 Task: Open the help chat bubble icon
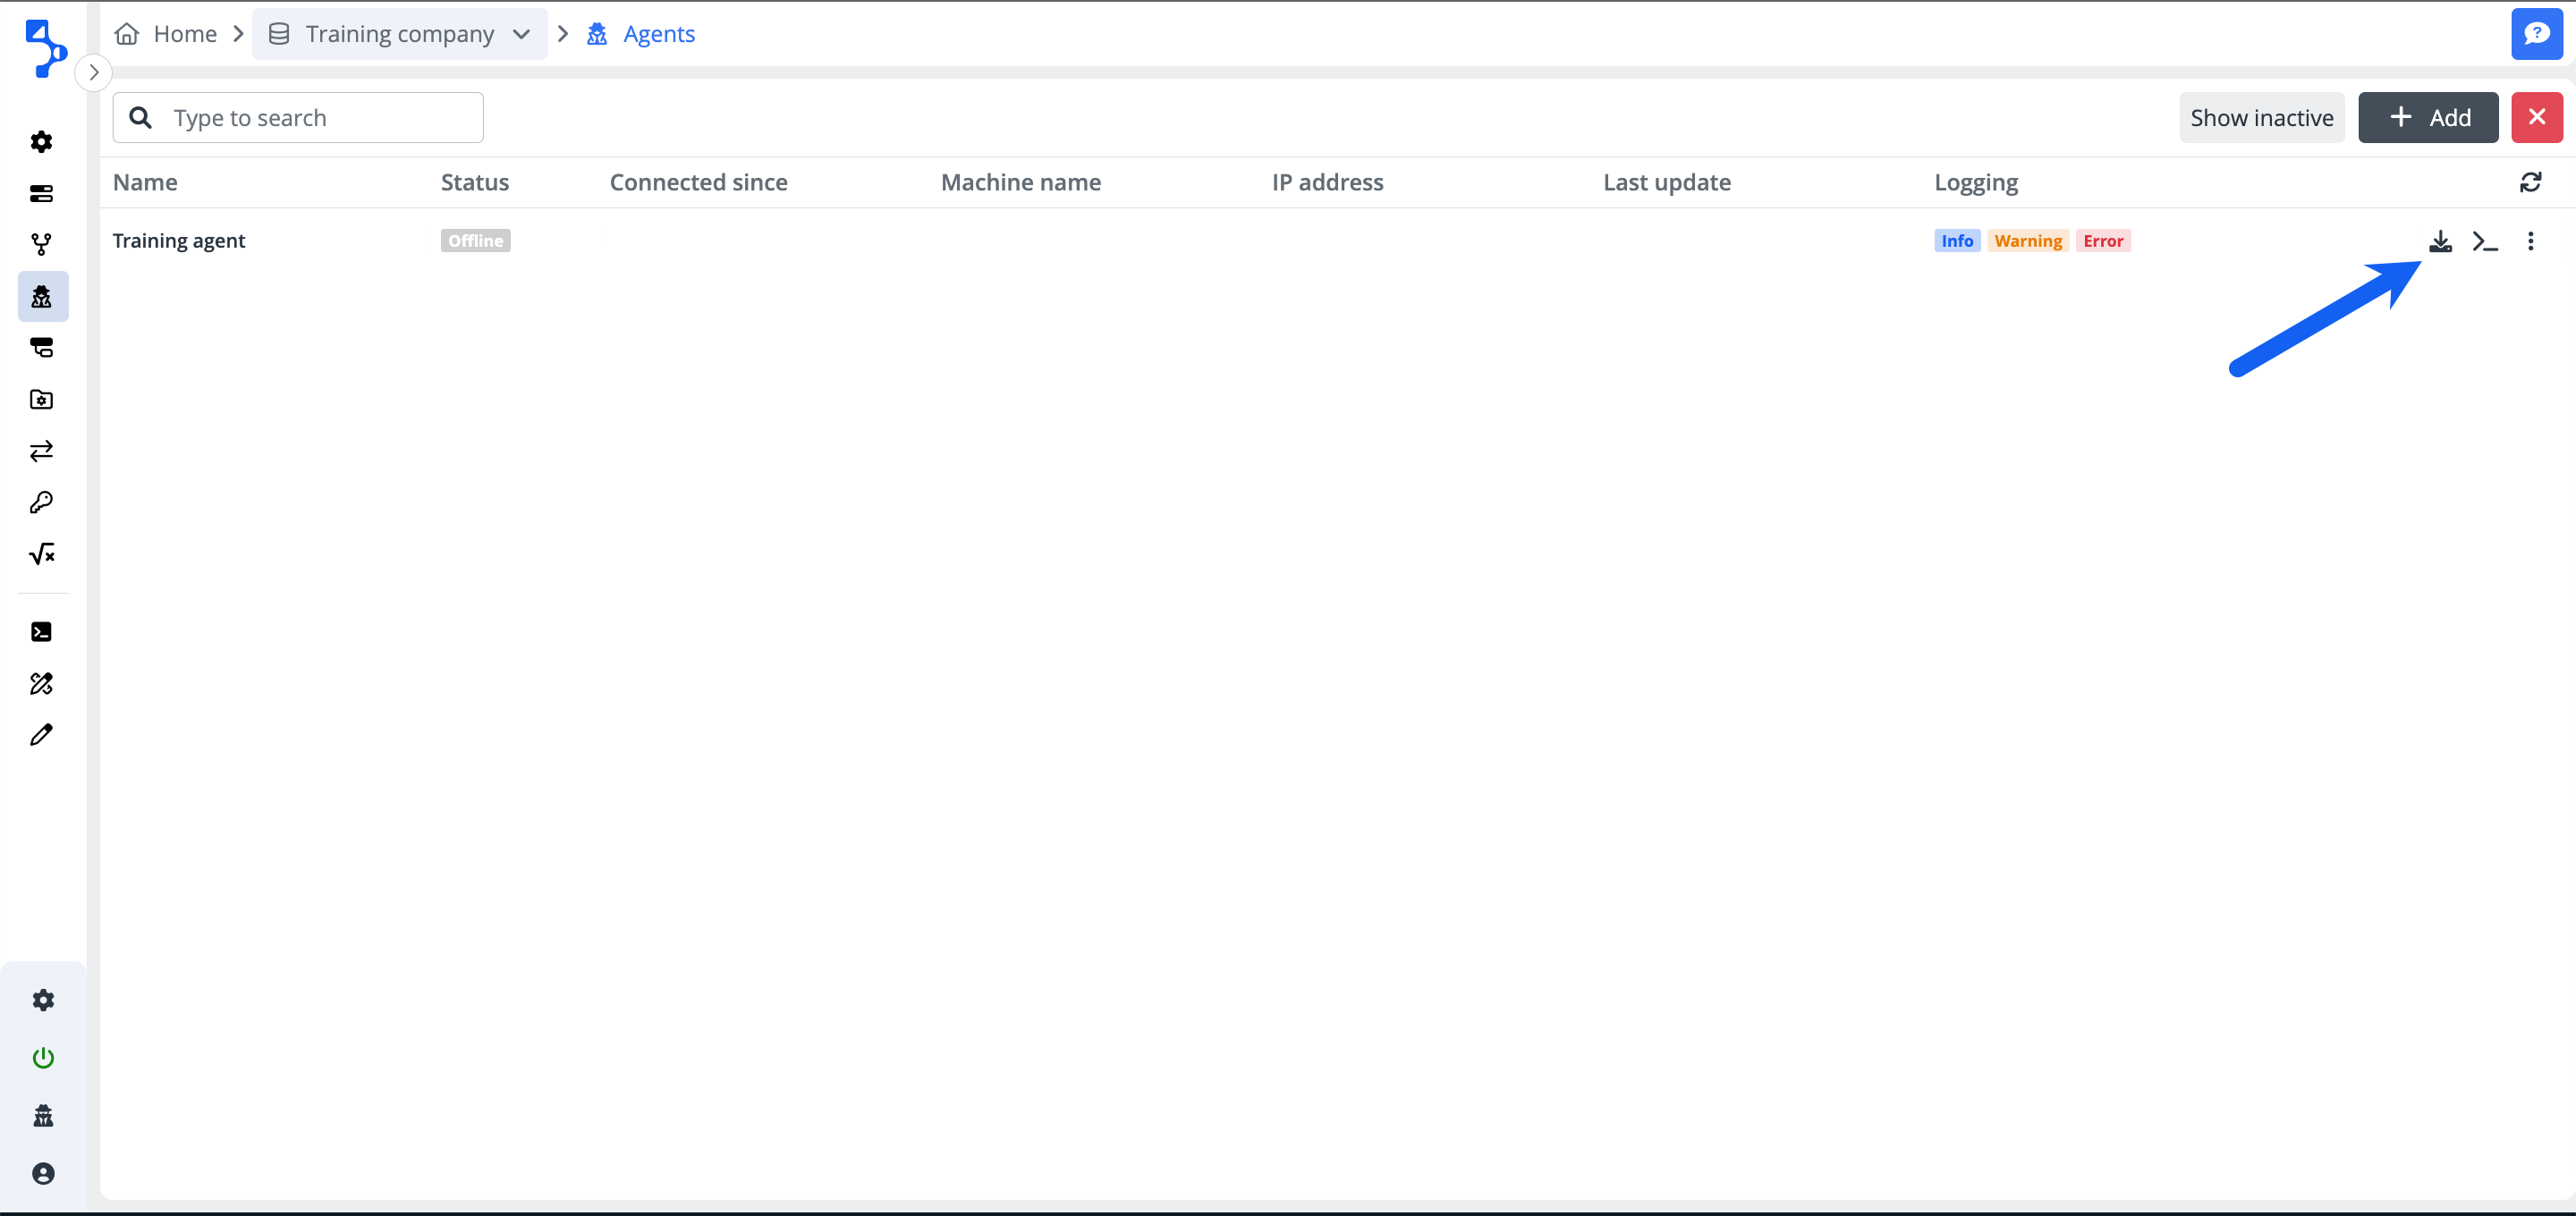coord(2536,34)
